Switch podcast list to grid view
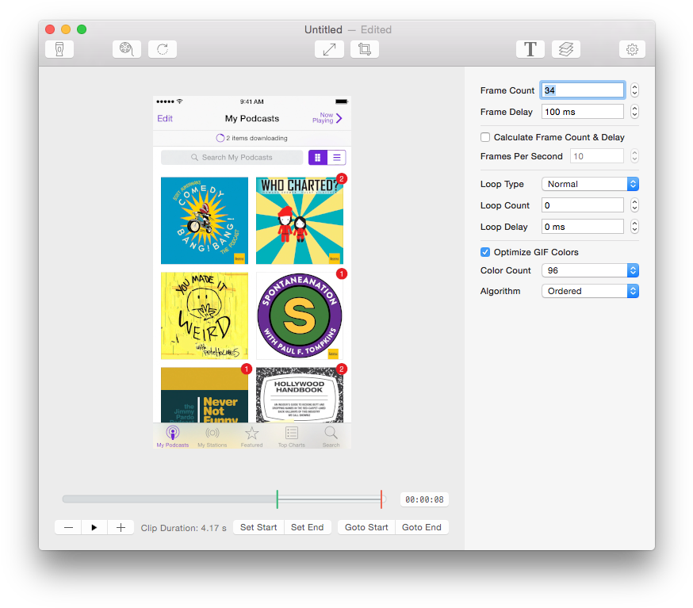Viewport: 693px width, 608px height. [318, 158]
